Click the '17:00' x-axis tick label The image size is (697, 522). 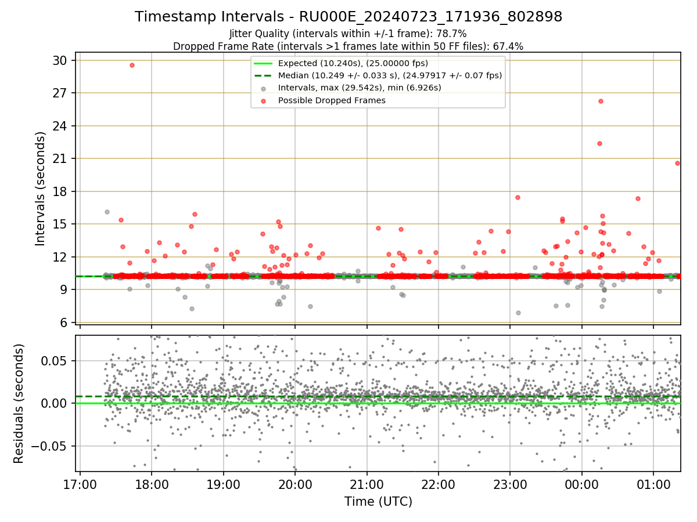click(x=80, y=484)
